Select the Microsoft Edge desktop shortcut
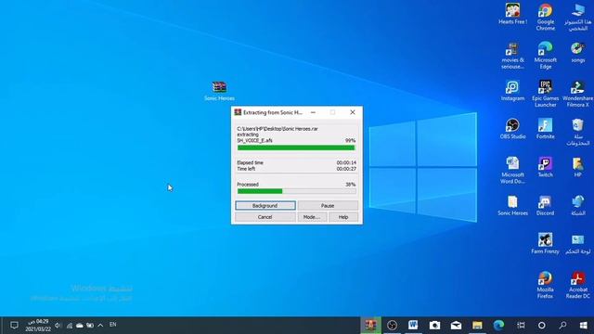This screenshot has height=334, width=594. [x=545, y=56]
